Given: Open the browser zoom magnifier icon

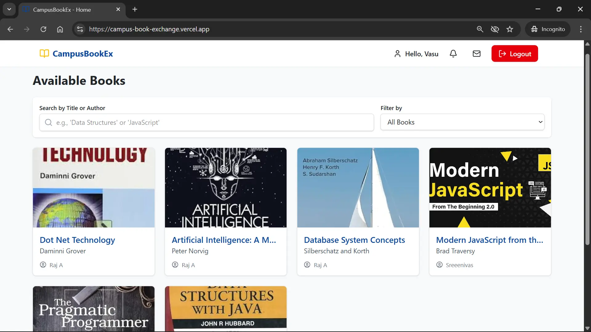Looking at the screenshot, I should pos(480,29).
